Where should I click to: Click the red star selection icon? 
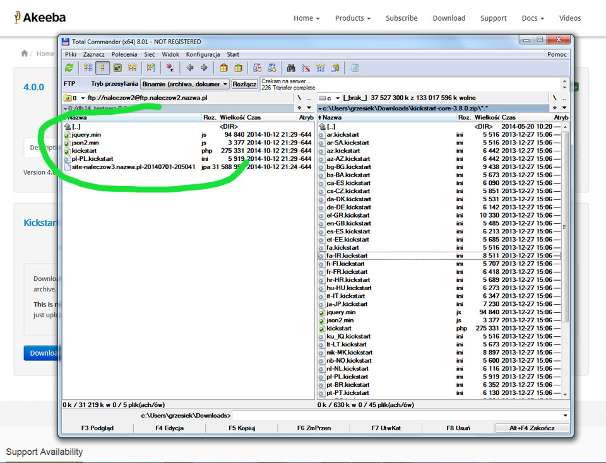(170, 68)
